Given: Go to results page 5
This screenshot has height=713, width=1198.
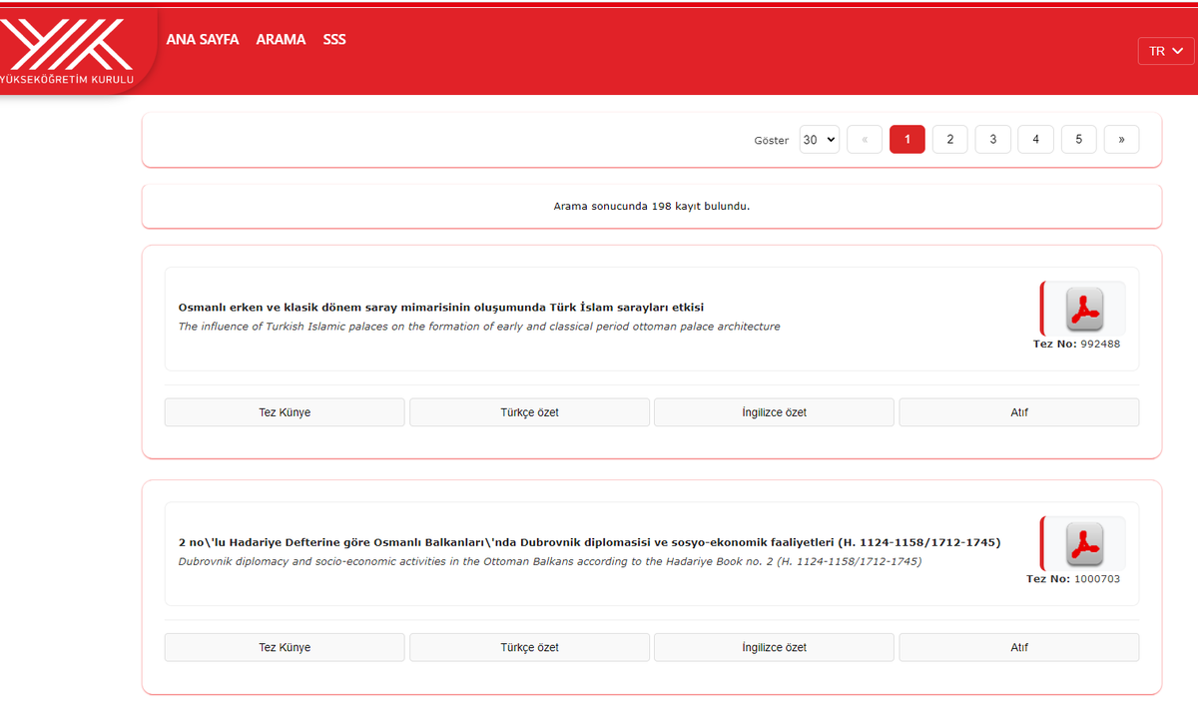Looking at the screenshot, I should [x=1079, y=140].
